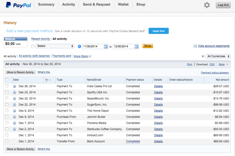Click the Log Out button
The height and width of the screenshot is (156, 235).
pos(223,5)
